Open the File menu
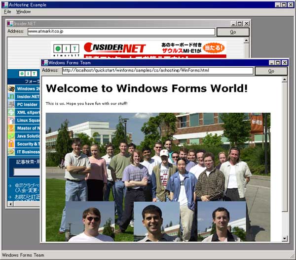 click(x=7, y=12)
